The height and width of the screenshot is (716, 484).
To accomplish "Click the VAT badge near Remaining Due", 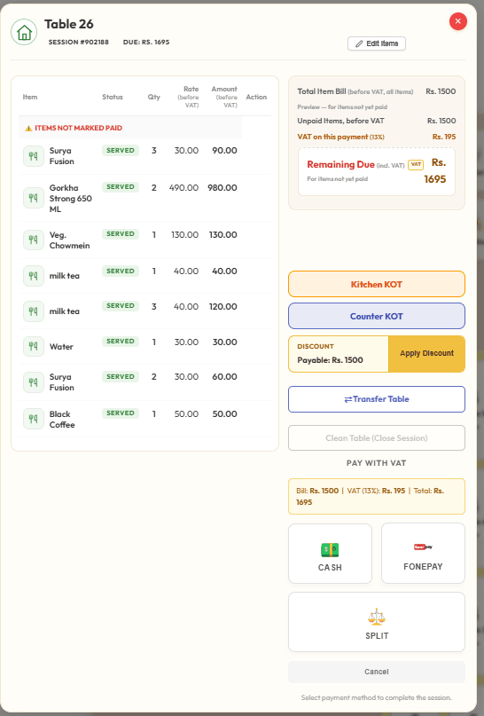I will coord(416,165).
